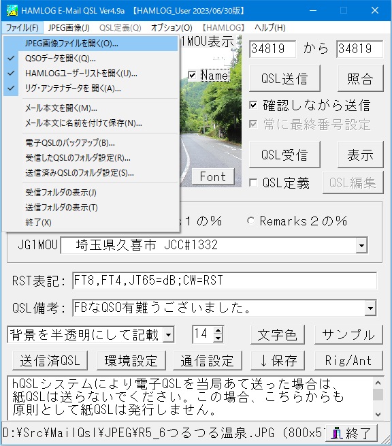
Task: Decrease font size with down spinner arrow
Action: tap(218, 338)
